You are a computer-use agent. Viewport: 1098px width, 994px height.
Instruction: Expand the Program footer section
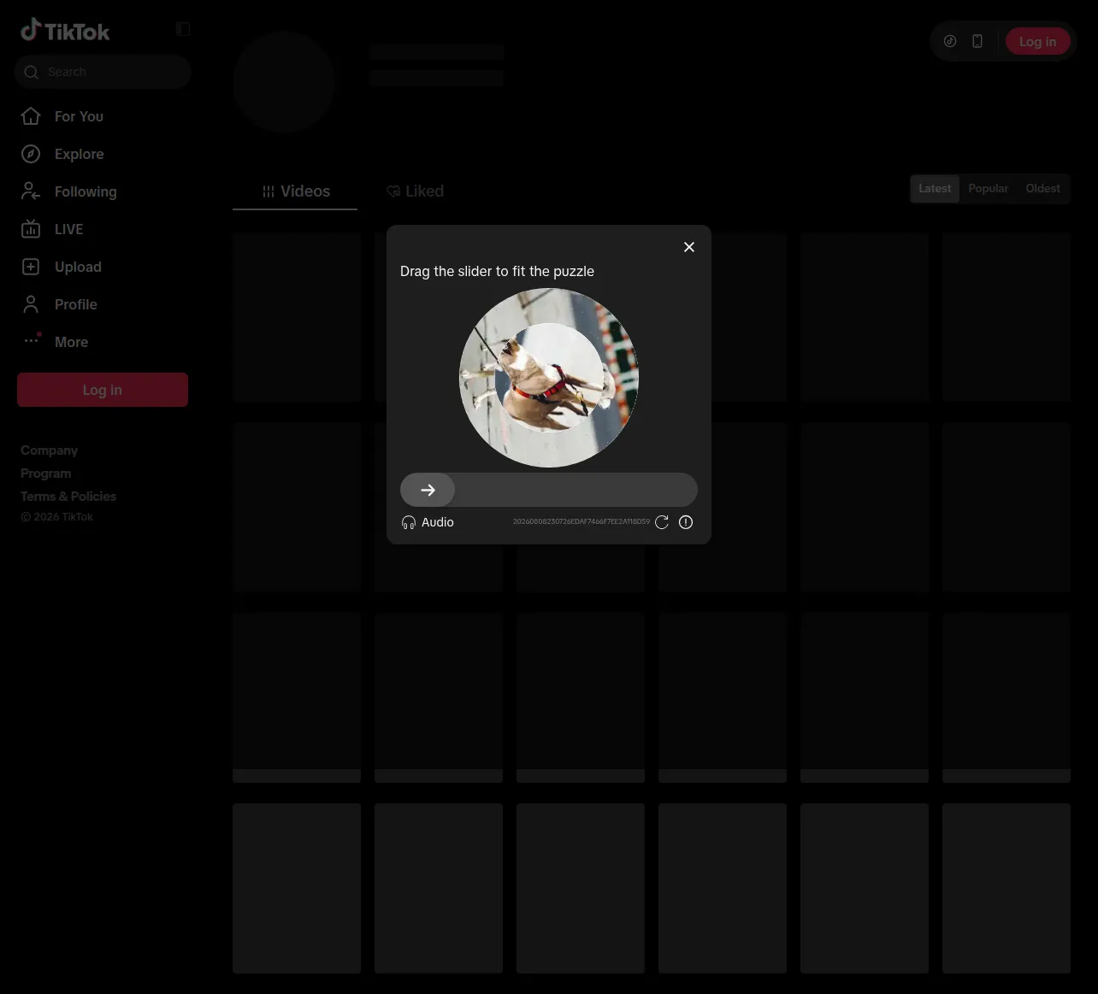[45, 473]
